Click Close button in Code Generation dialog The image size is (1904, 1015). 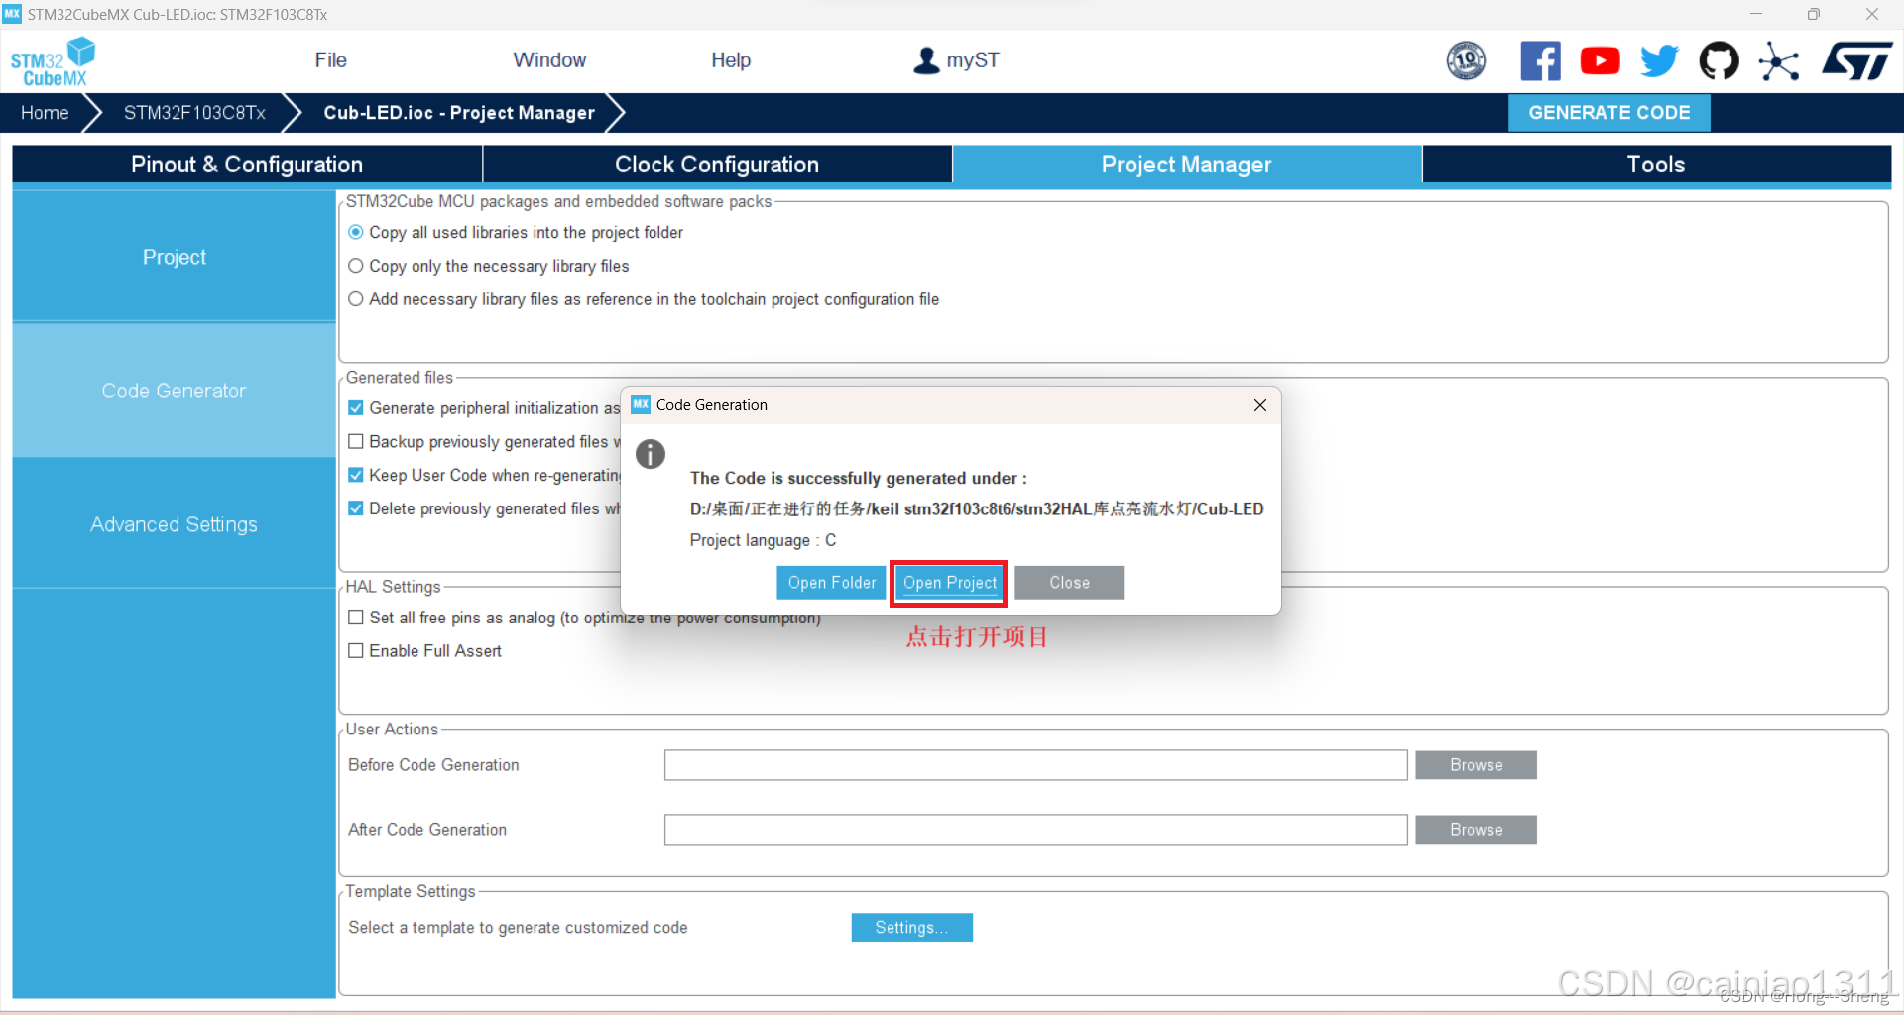(1069, 583)
